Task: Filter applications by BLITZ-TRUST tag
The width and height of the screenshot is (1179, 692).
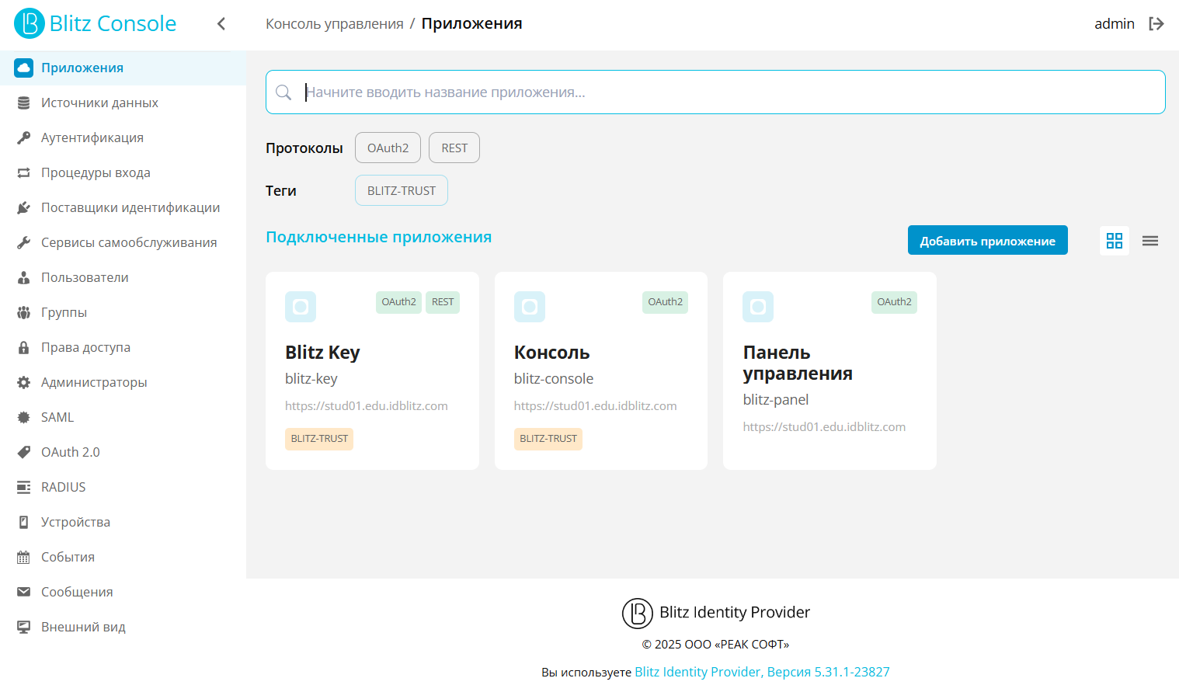Action: tap(402, 190)
